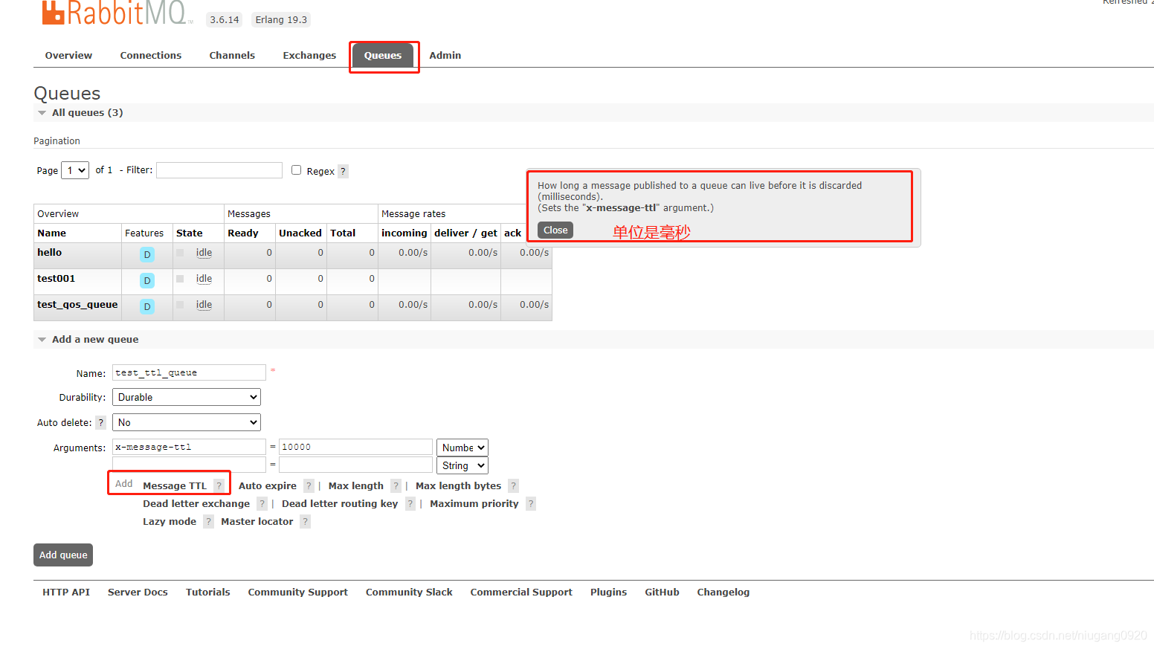
Task: Open the Community Support footer link
Action: coord(298,593)
